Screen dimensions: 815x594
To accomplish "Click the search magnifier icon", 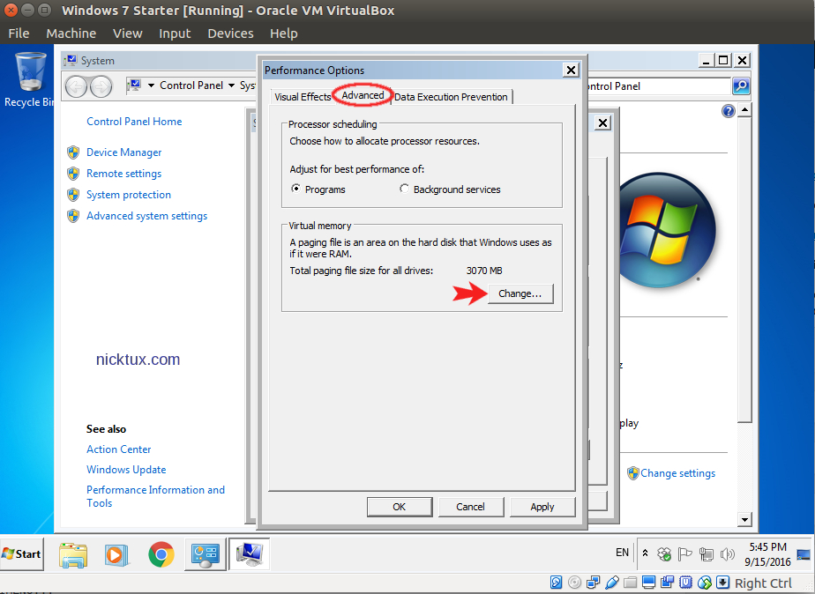I will 741,86.
